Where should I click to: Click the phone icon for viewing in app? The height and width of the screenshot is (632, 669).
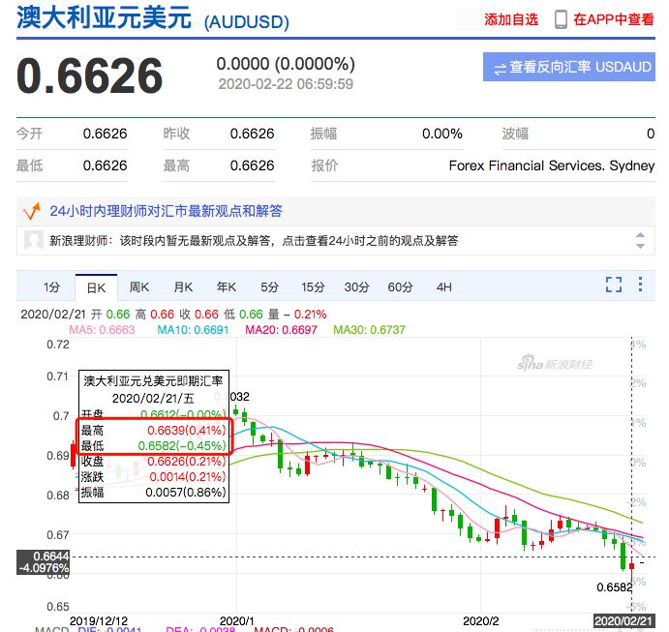point(561,19)
